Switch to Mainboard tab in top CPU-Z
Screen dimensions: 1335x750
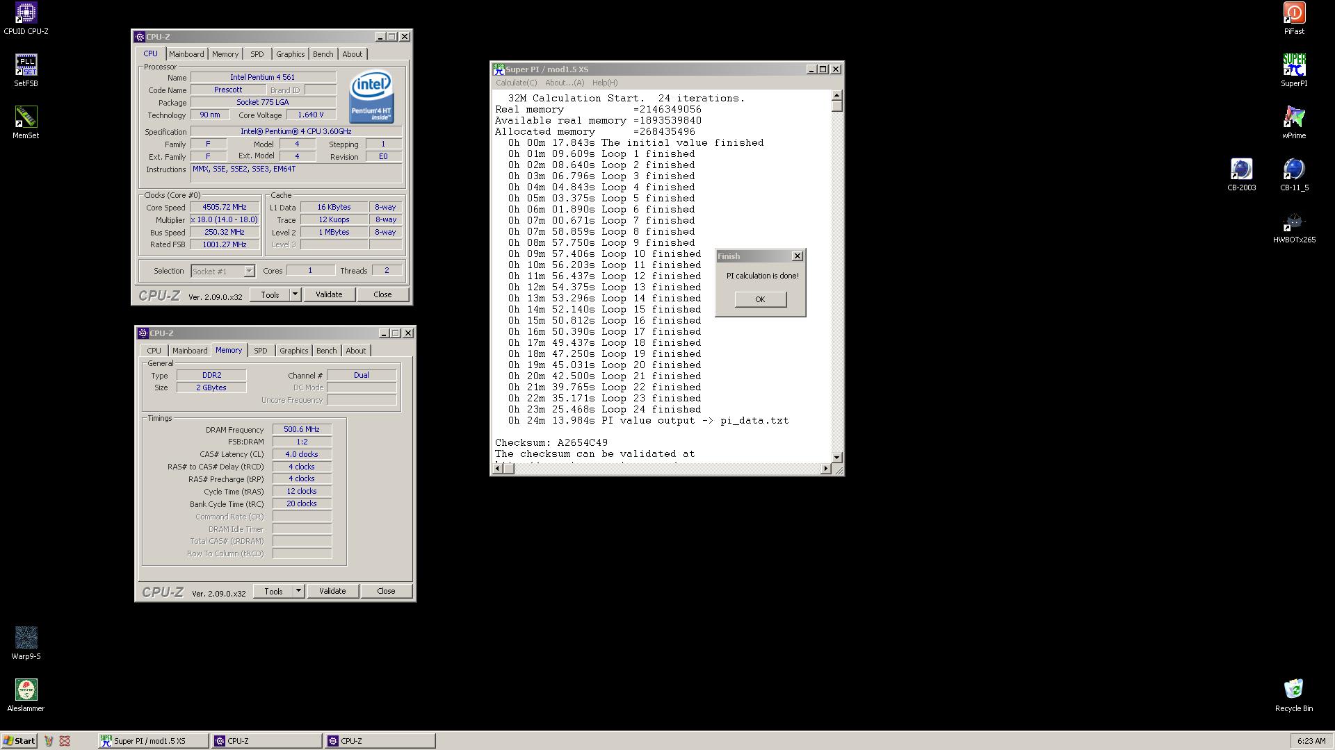[186, 54]
